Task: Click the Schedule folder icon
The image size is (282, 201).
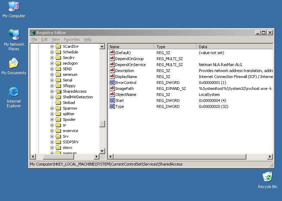Action: tap(58, 52)
